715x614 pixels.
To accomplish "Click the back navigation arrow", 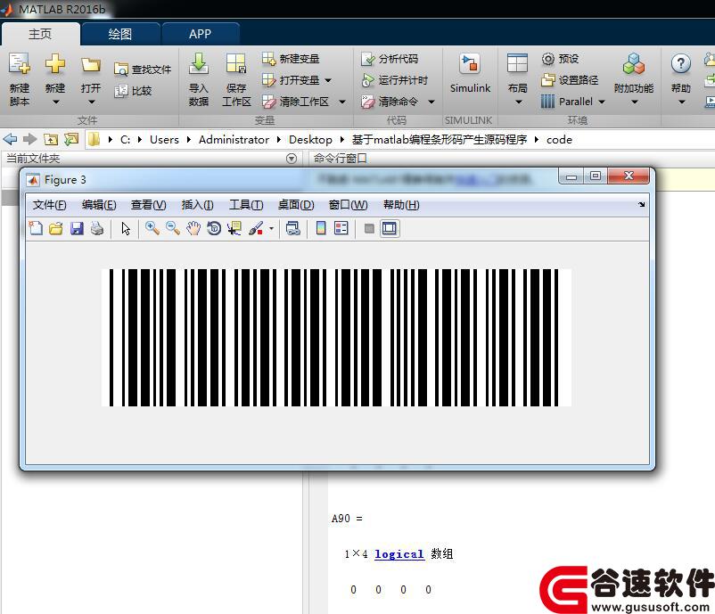I will click(x=10, y=139).
